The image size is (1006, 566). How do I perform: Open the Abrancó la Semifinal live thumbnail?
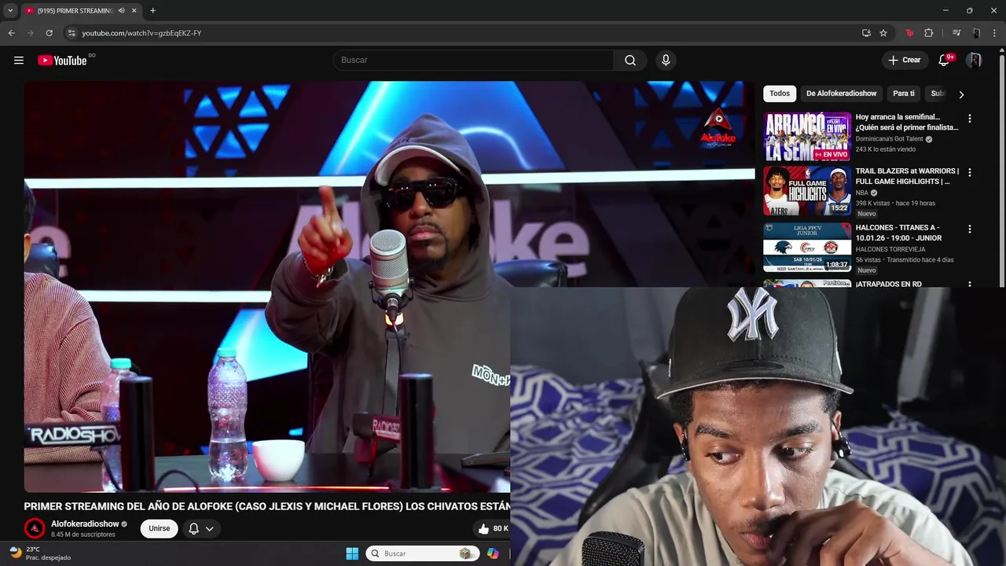(x=807, y=136)
